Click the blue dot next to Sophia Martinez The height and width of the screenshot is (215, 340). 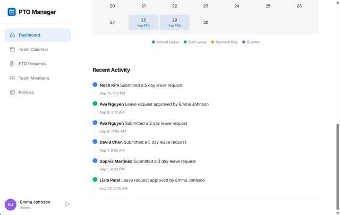(95, 161)
